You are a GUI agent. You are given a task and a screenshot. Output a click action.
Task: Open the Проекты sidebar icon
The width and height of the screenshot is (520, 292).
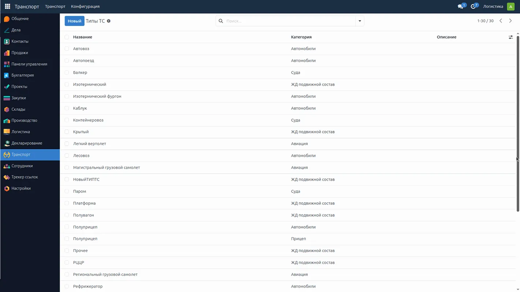click(x=7, y=86)
